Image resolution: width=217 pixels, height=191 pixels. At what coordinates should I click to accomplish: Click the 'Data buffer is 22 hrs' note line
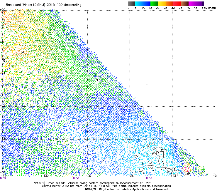(106, 186)
